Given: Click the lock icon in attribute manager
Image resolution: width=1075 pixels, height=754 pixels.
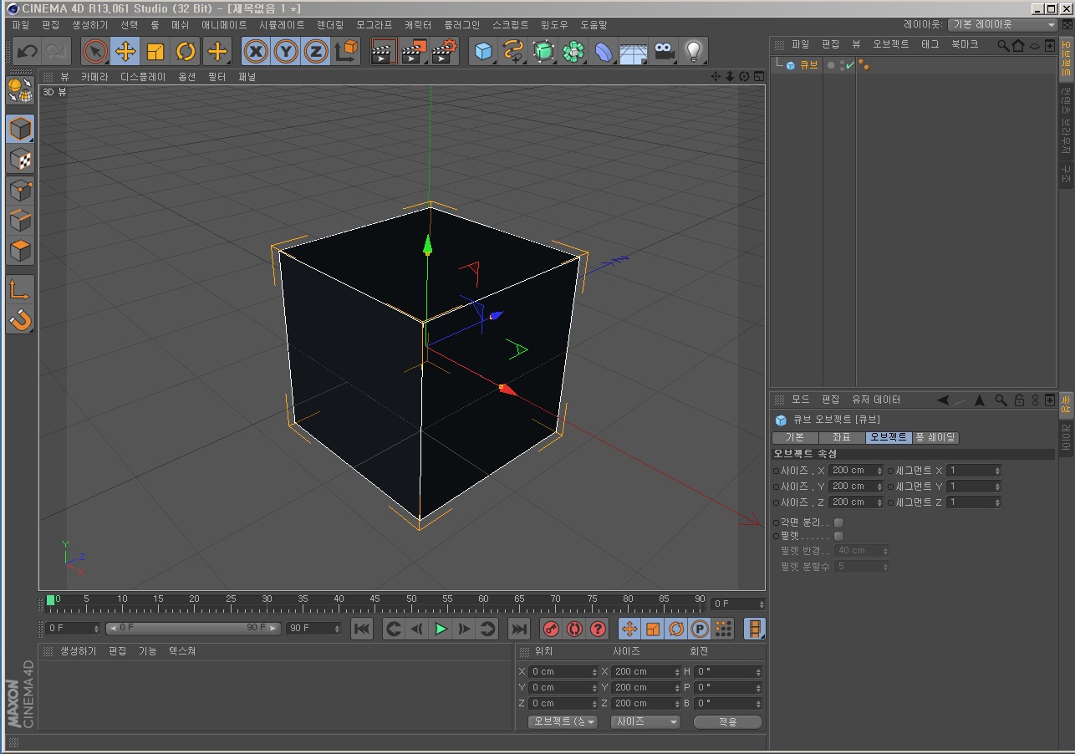Looking at the screenshot, I should point(1019,400).
